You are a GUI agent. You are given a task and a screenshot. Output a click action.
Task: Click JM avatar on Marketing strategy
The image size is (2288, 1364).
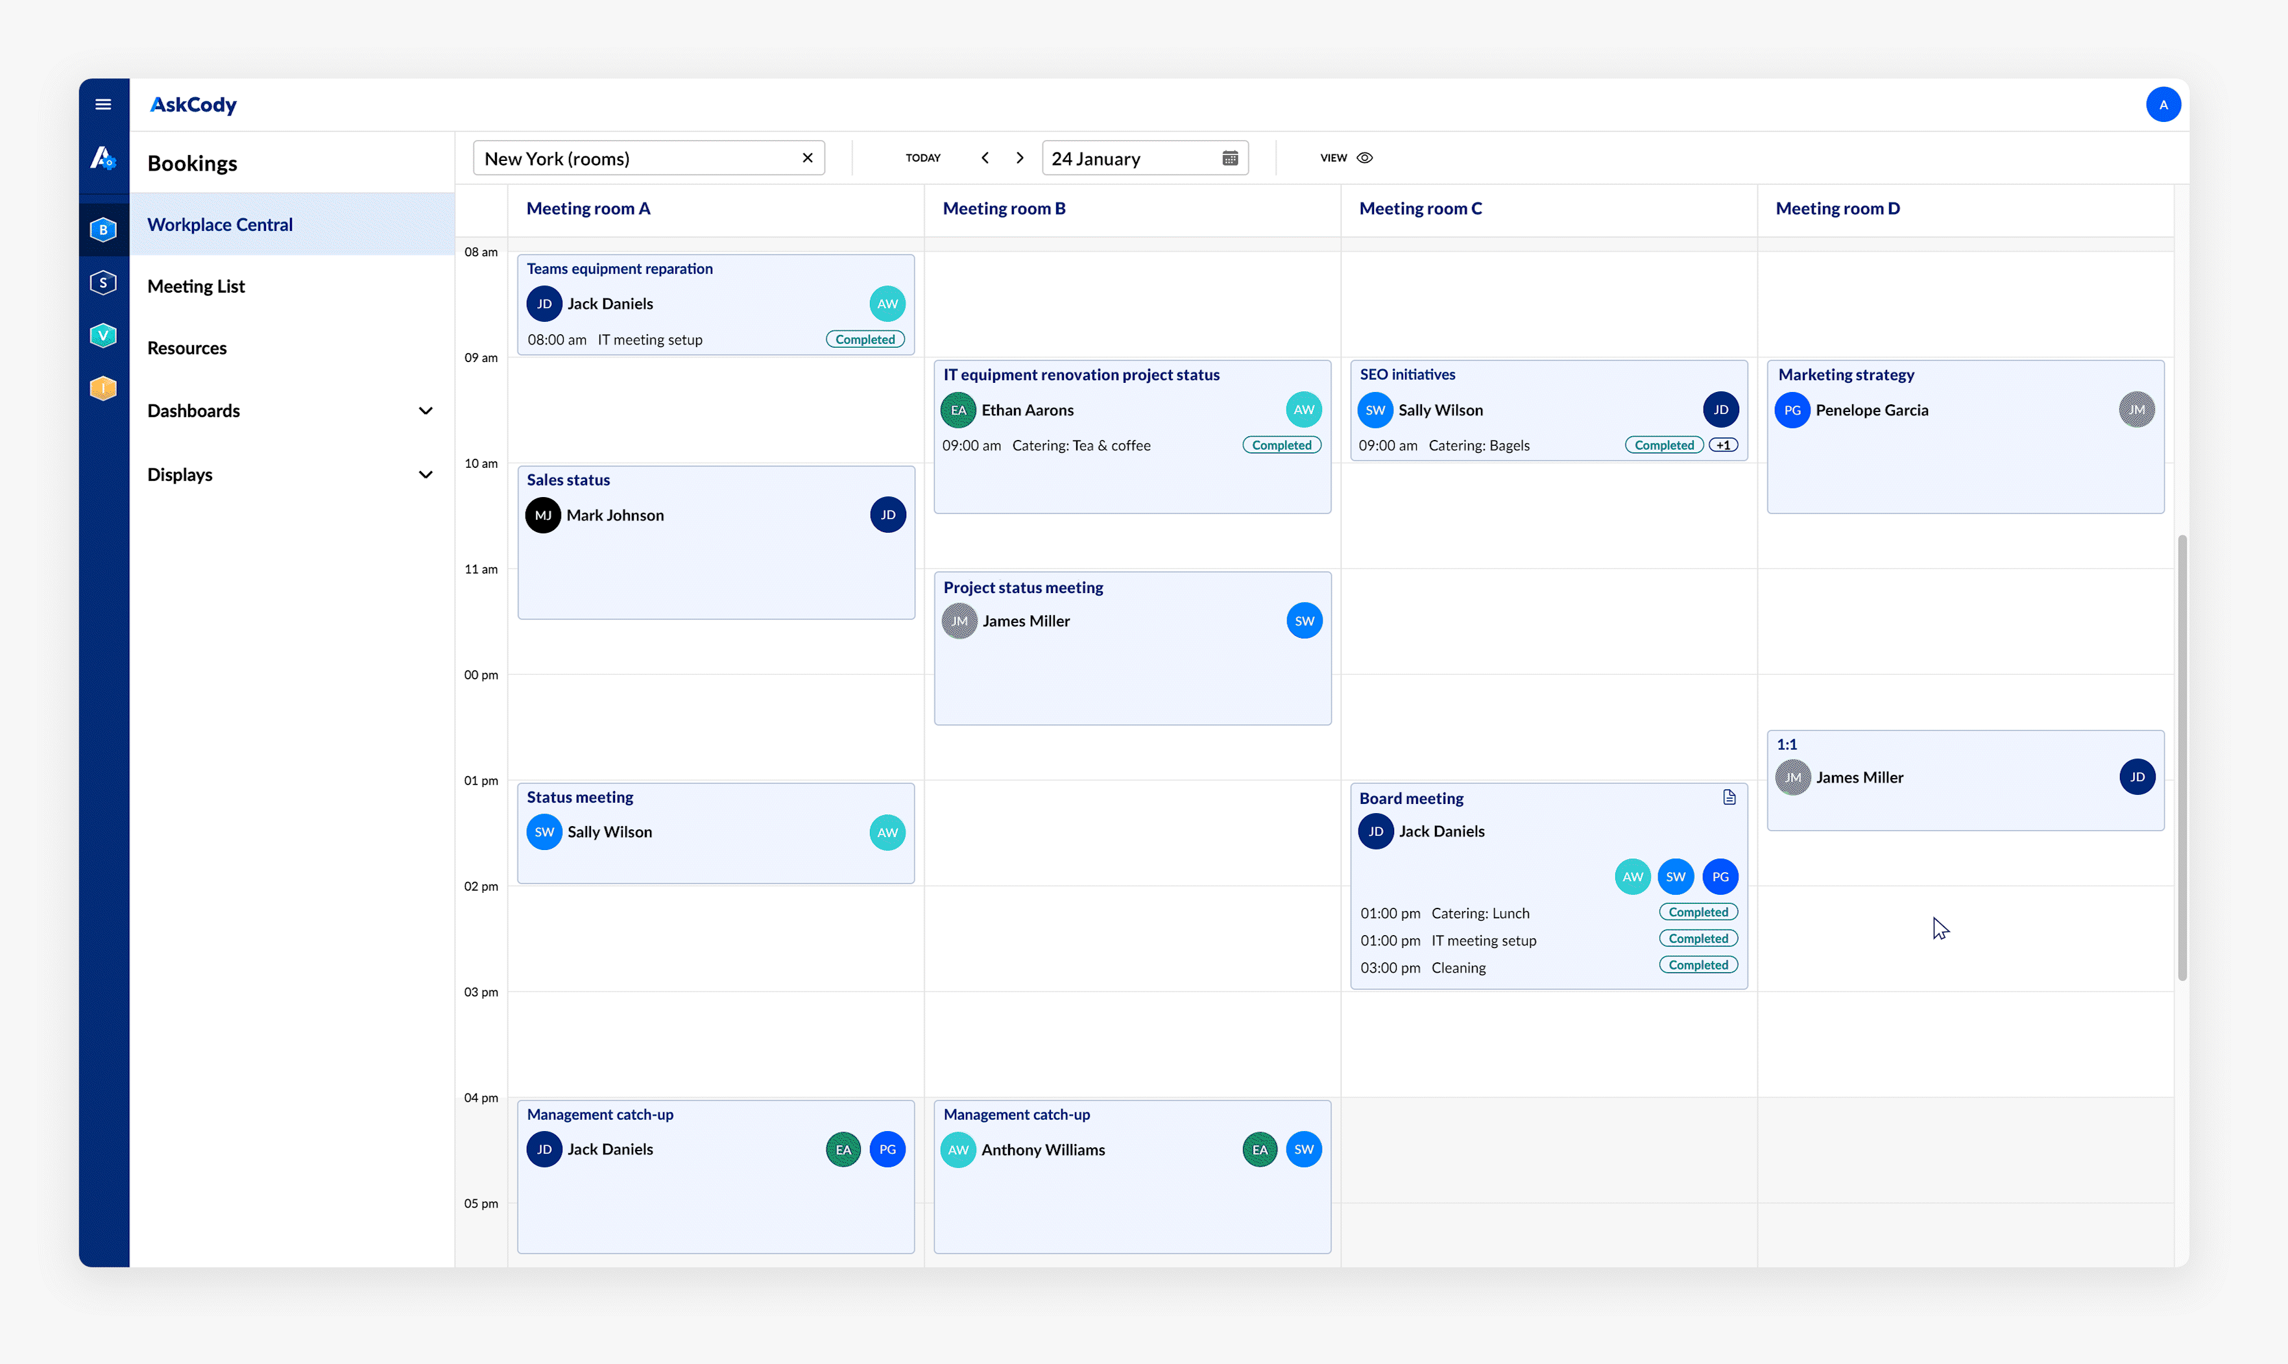(2137, 410)
